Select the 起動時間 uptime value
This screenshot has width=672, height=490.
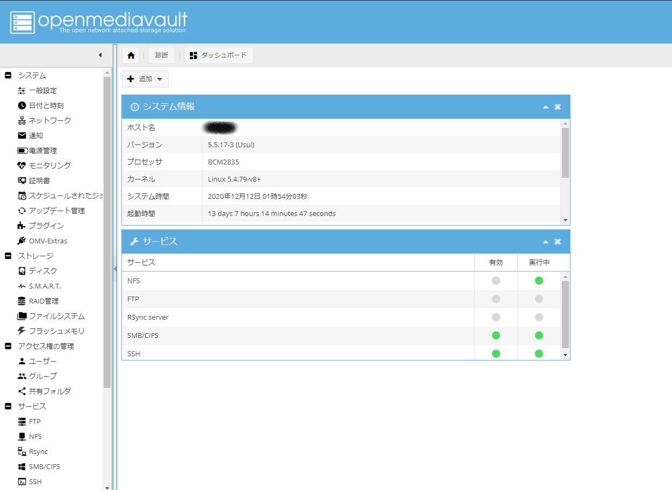272,213
